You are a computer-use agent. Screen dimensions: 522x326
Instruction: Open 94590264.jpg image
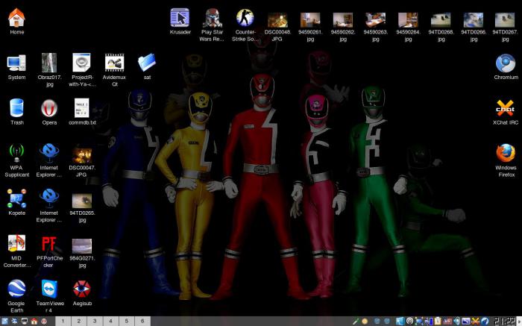408,27
